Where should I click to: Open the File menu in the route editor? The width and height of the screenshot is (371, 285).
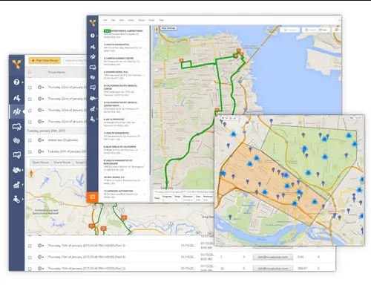pyautogui.click(x=105, y=20)
